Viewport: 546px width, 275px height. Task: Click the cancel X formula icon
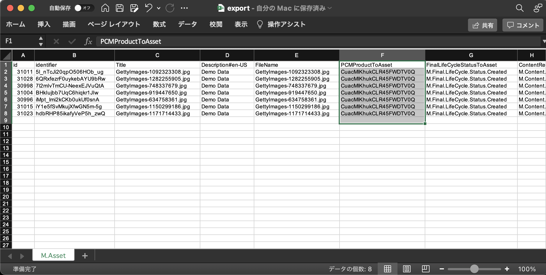(x=56, y=41)
